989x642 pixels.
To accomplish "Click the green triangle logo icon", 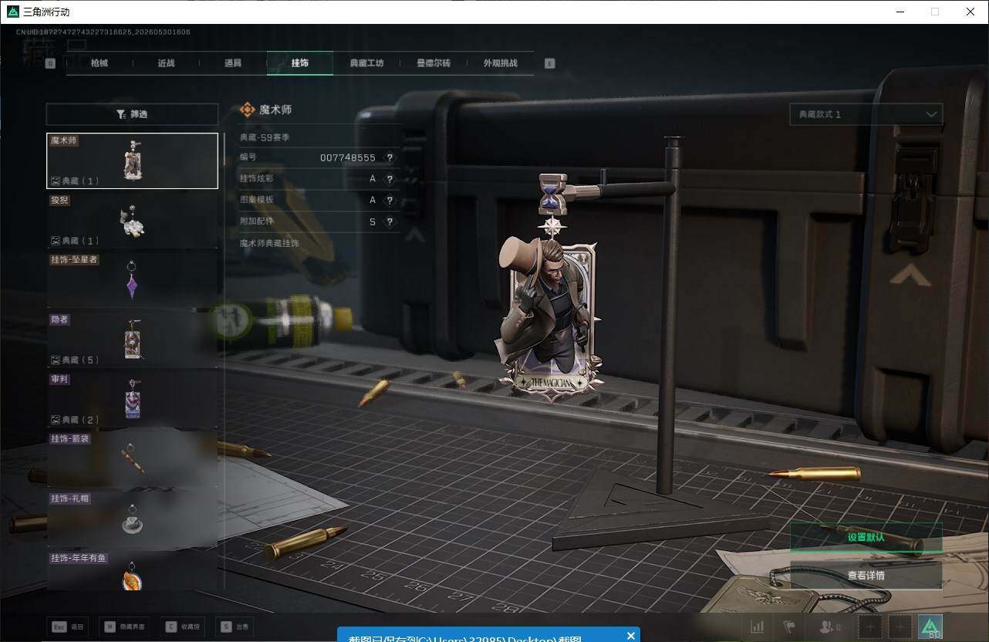I will click(930, 627).
